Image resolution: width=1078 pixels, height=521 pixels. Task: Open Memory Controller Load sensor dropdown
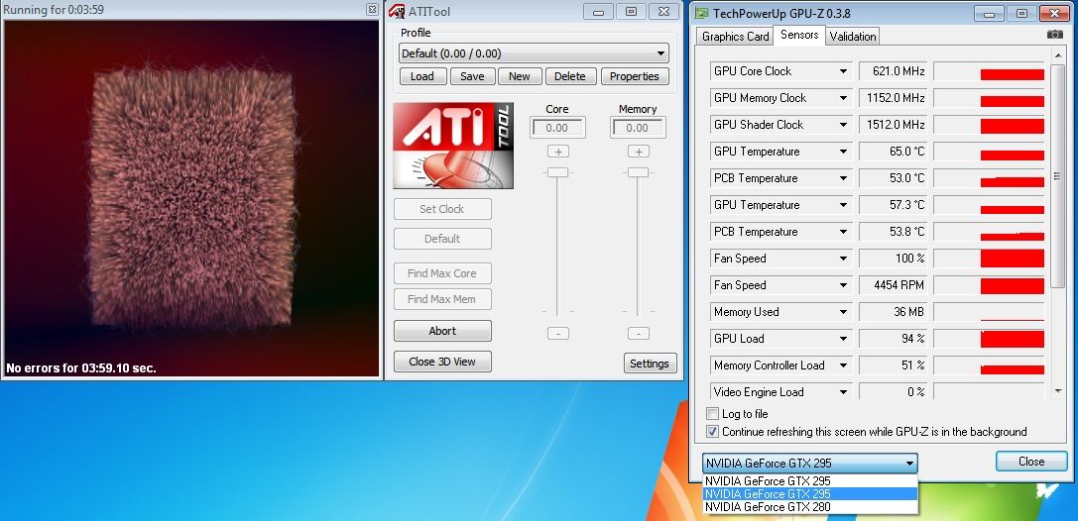click(843, 365)
